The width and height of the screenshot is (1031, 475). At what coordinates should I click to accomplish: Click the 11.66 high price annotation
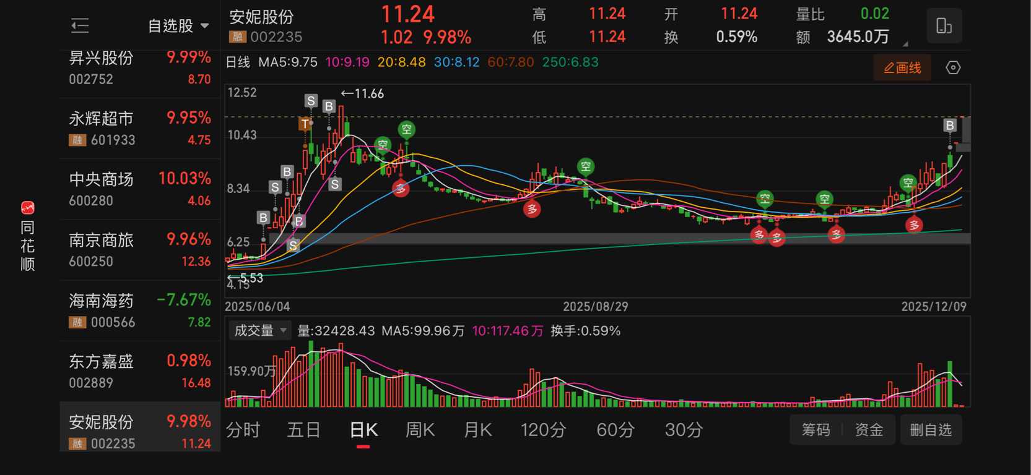(363, 93)
